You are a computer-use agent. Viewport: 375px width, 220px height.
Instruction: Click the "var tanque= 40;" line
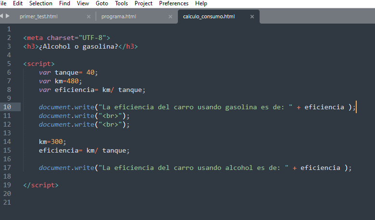[68, 73]
